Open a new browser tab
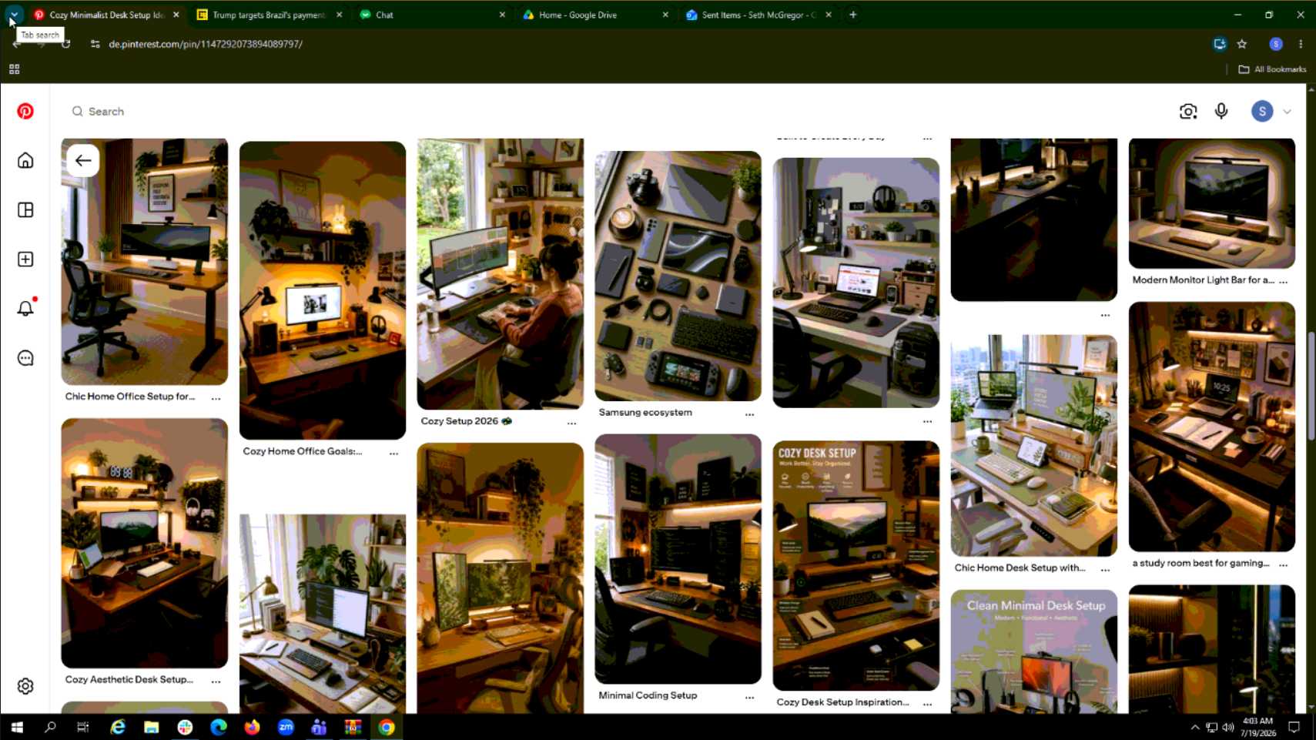 click(x=853, y=15)
